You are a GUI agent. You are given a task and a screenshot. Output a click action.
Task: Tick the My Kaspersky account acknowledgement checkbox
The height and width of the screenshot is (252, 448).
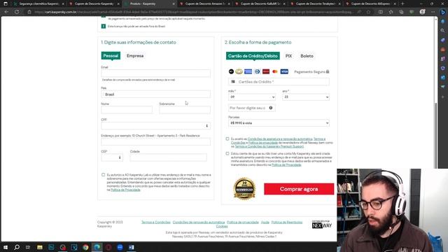227,154
